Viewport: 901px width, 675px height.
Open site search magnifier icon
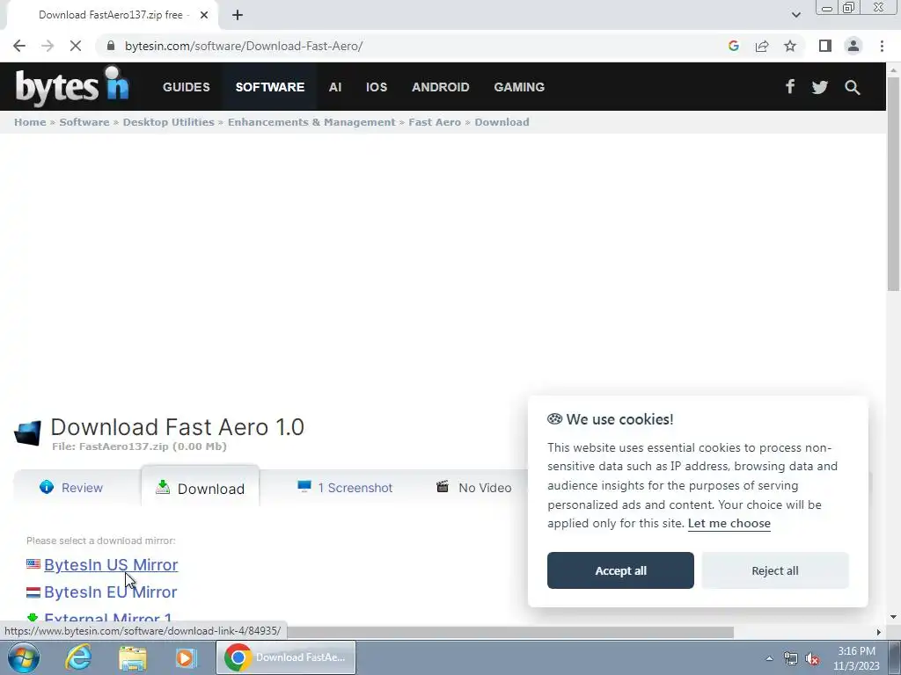point(852,87)
